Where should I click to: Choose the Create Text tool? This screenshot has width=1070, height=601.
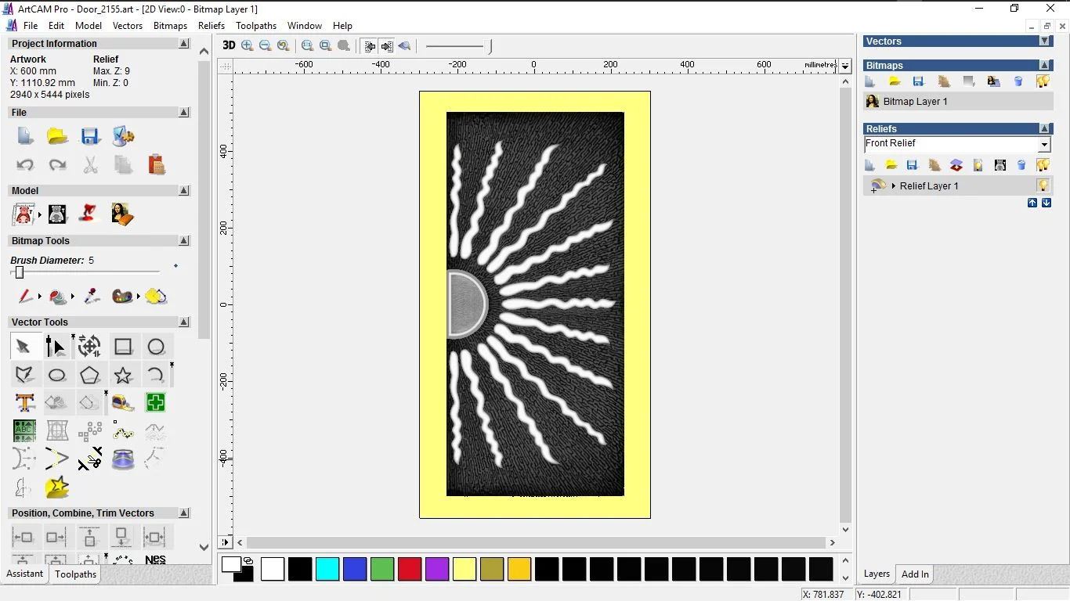(24, 403)
